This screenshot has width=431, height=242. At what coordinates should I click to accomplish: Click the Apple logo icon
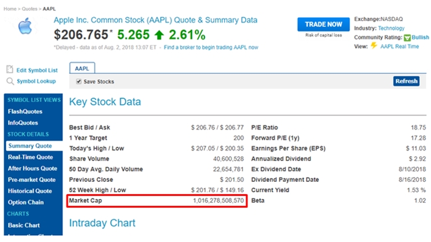(25, 26)
